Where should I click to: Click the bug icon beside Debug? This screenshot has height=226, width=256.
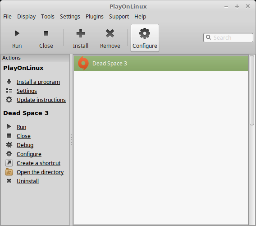(x=9, y=145)
